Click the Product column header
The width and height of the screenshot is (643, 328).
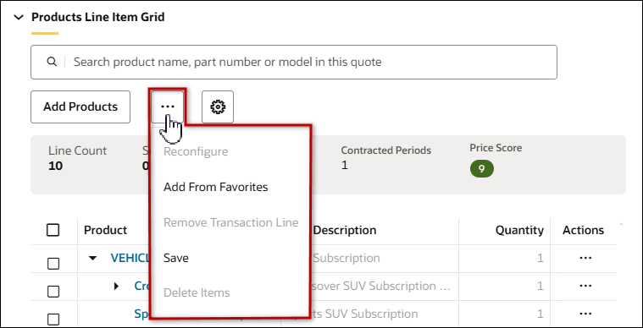pyautogui.click(x=106, y=230)
